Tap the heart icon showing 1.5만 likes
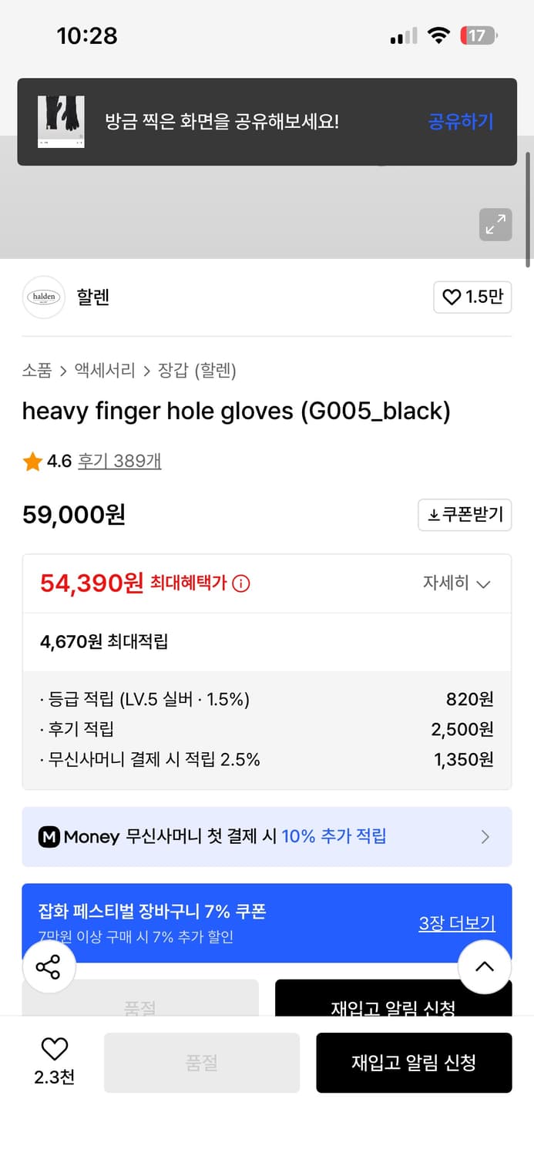Image resolution: width=534 pixels, height=1156 pixels. (451, 297)
